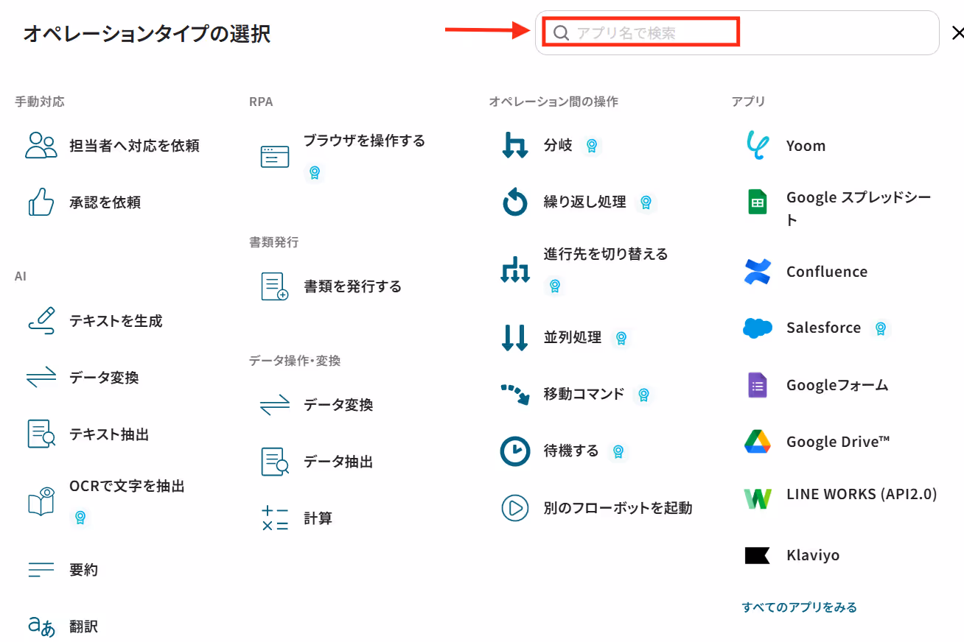
Task: Click the premium badge under OCRで文字を抽出
Action: (x=80, y=518)
